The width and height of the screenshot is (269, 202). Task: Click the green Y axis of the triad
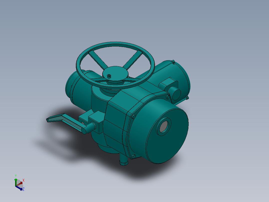click(x=16, y=182)
